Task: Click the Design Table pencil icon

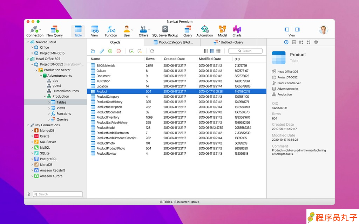Action: (102, 51)
